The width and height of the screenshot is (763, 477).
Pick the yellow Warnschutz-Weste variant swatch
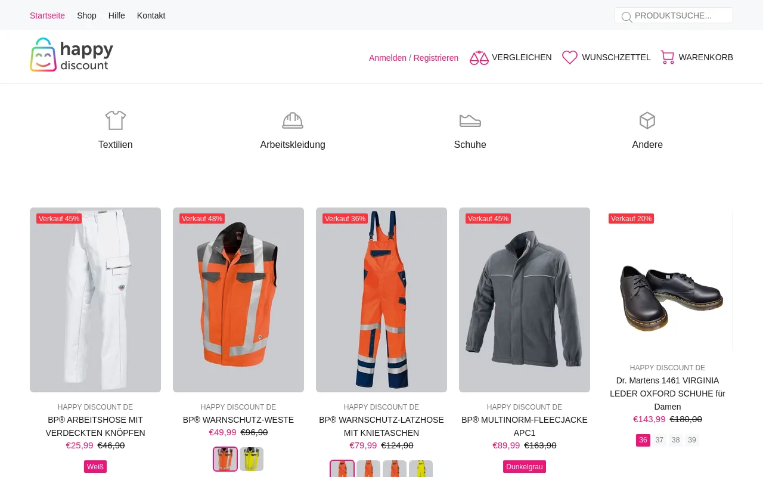252,459
